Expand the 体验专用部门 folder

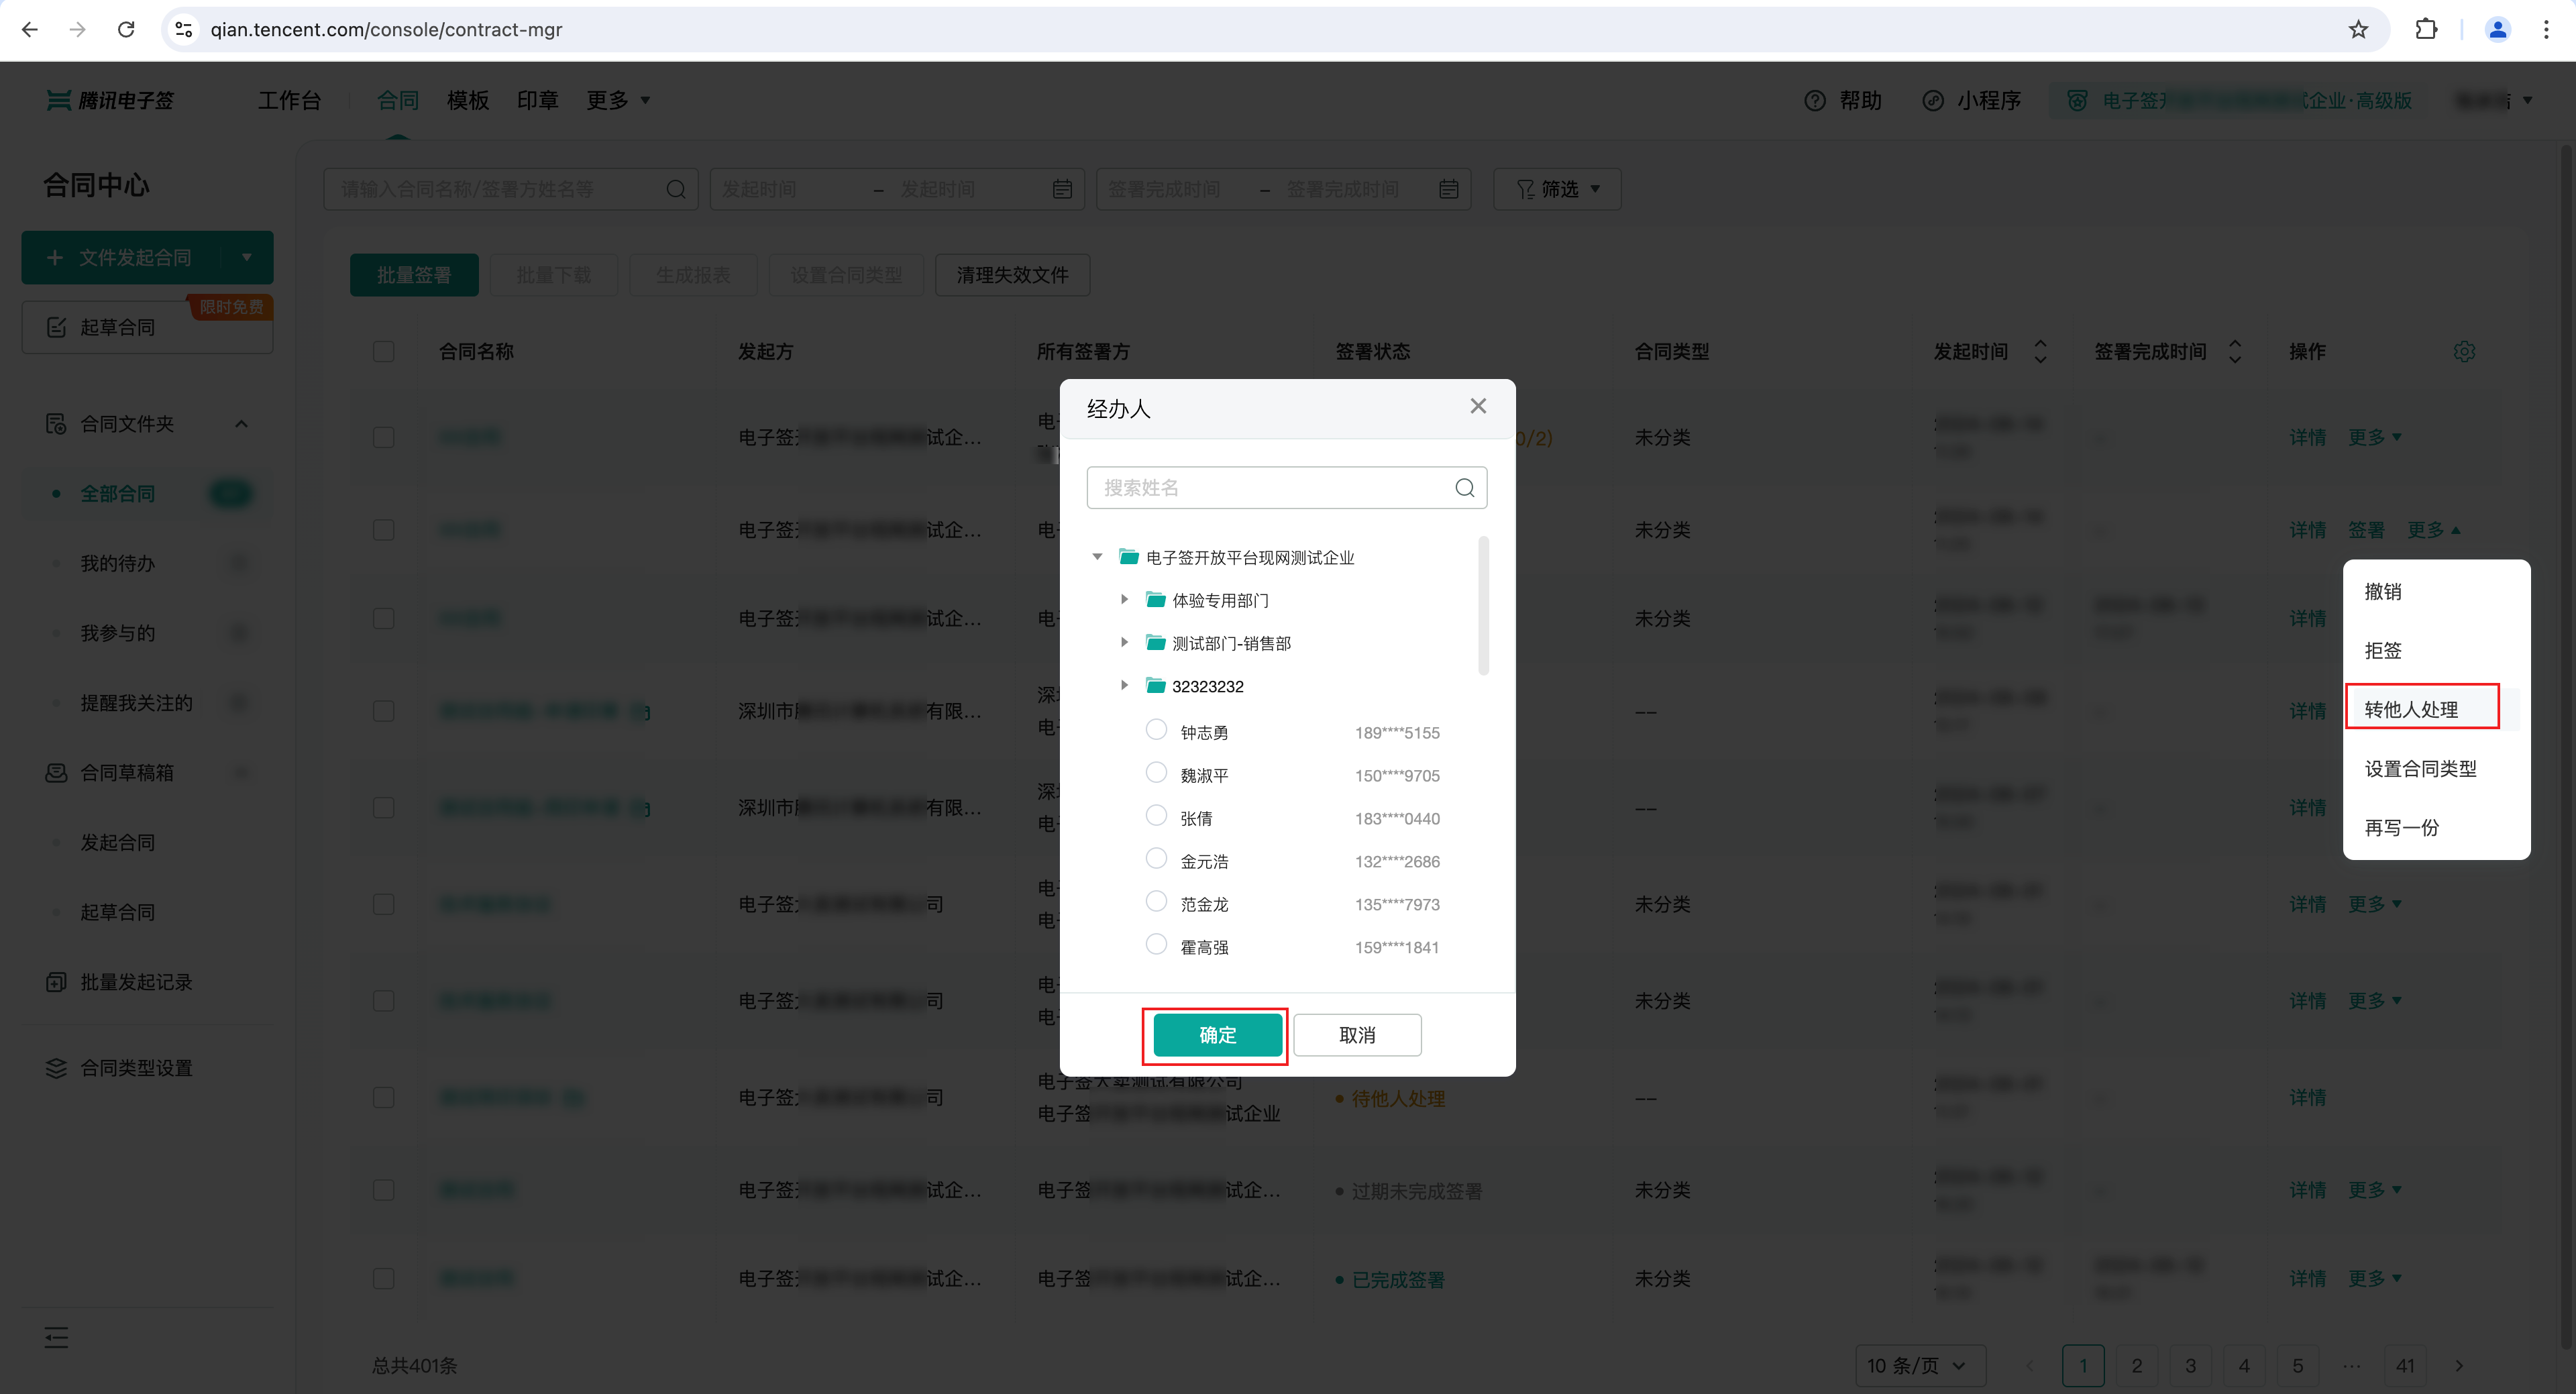tap(1124, 600)
